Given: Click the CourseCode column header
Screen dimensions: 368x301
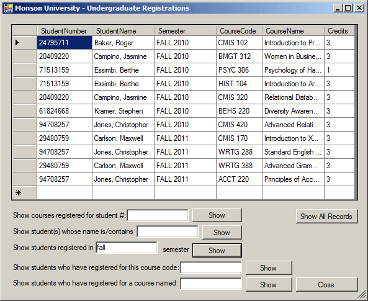Looking at the screenshot, I should tap(239, 31).
